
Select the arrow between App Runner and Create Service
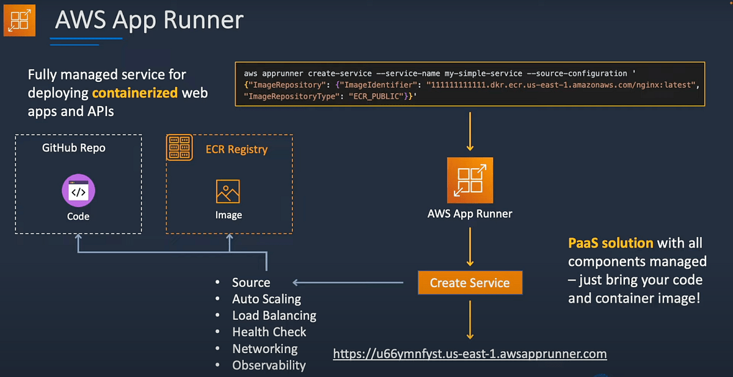coord(469,247)
